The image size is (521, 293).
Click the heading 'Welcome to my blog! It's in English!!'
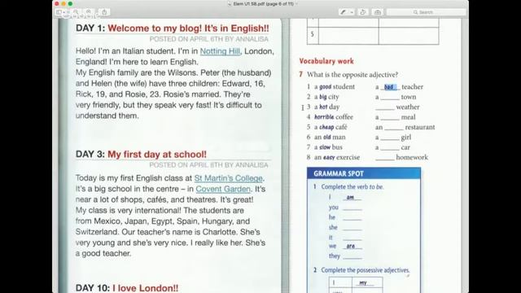[188, 28]
